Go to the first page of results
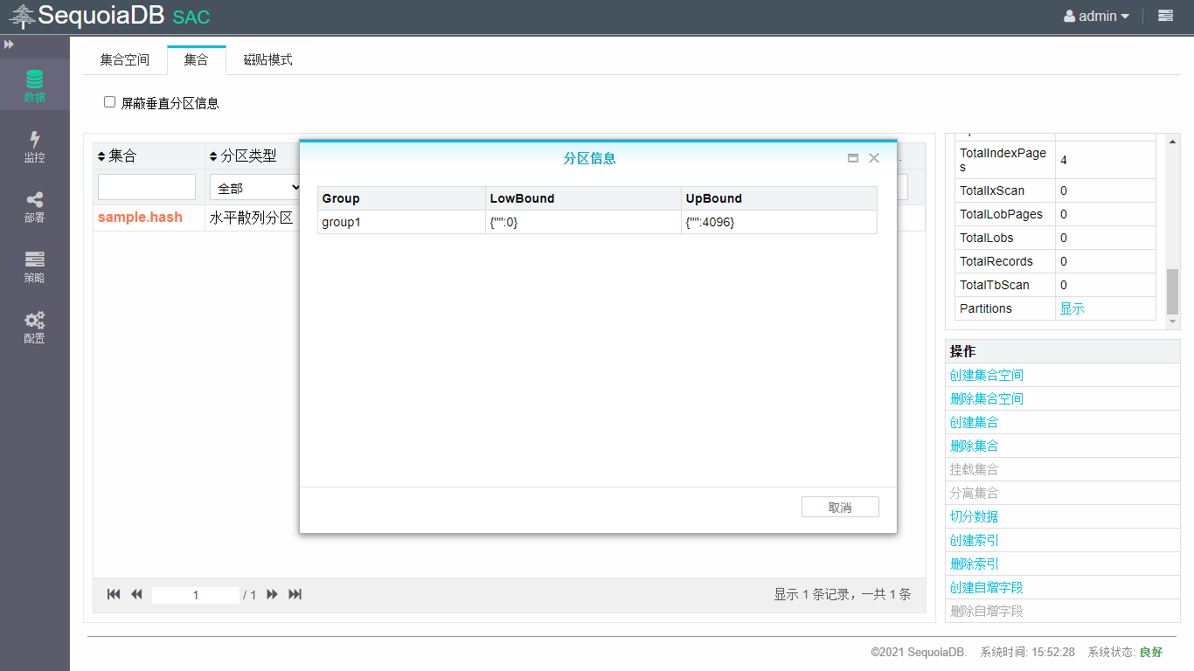 (x=114, y=594)
